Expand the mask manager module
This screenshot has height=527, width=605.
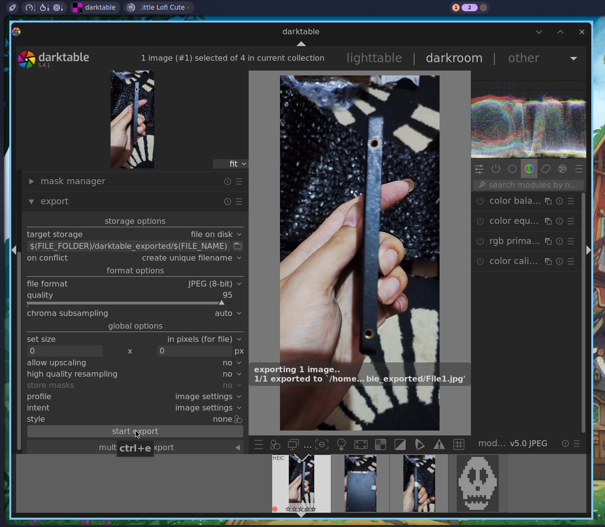tap(31, 182)
